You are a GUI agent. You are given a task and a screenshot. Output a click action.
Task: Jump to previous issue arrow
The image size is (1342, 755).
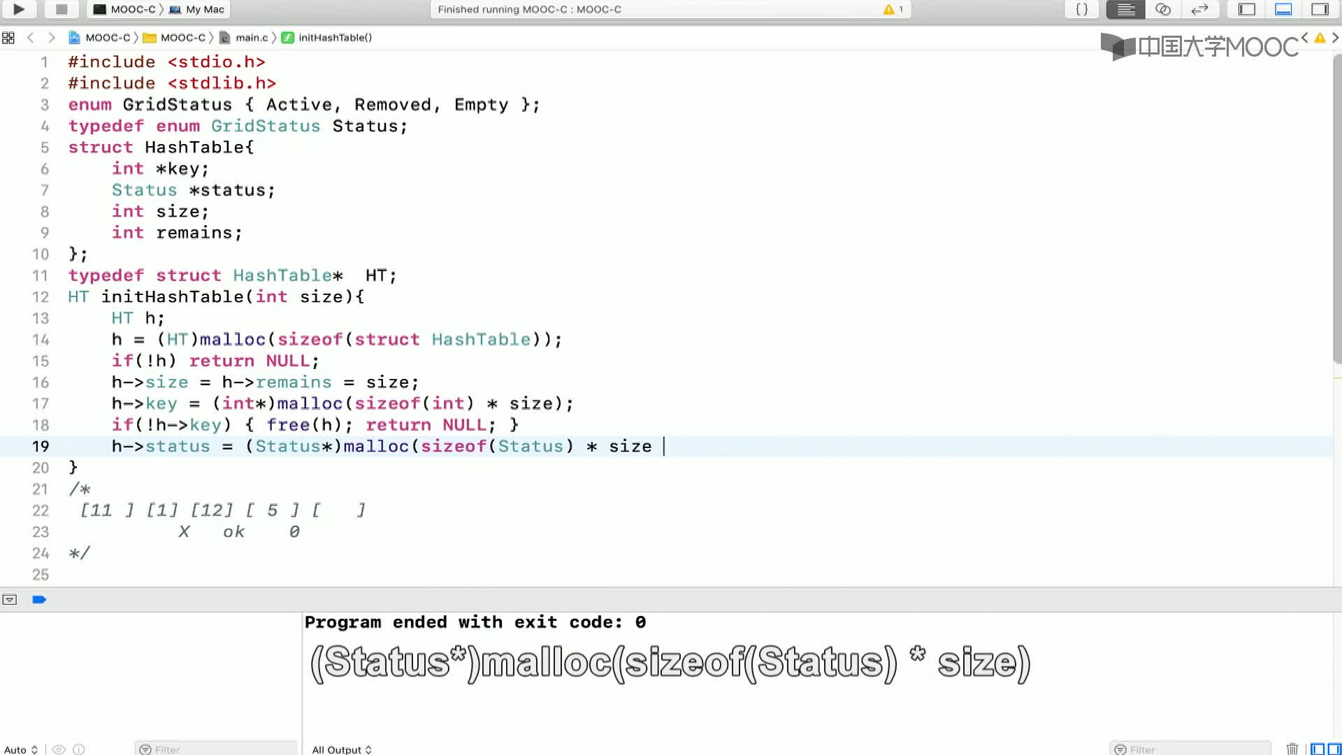pos(1304,38)
